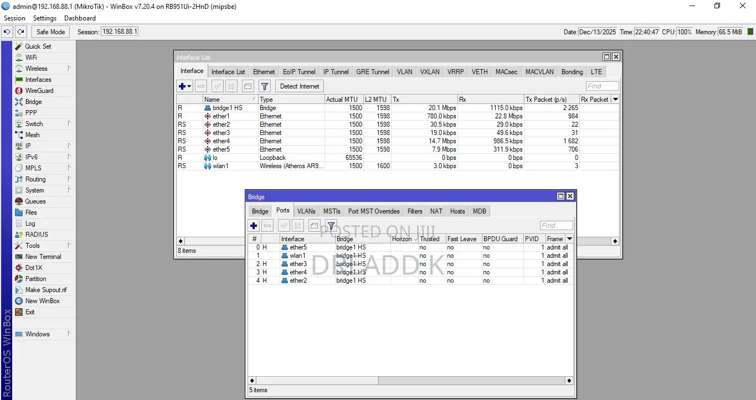Expand the Windows submenu in sidebar

point(69,334)
